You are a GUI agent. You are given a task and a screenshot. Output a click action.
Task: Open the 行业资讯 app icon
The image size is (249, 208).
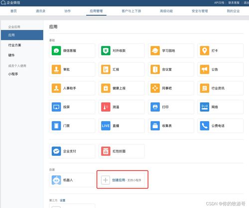[205, 88]
